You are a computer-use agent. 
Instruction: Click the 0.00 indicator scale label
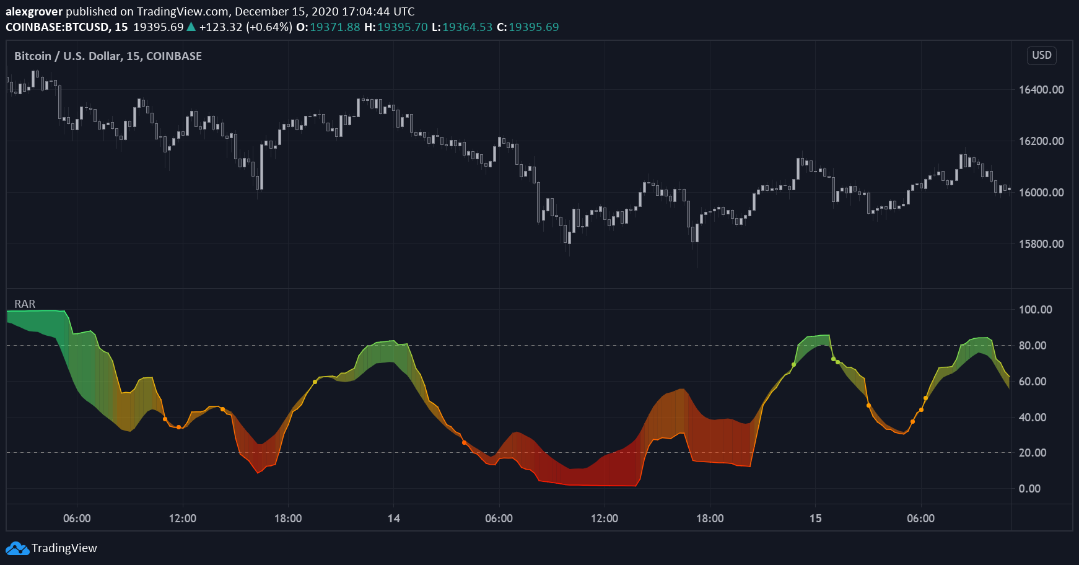pos(1029,489)
